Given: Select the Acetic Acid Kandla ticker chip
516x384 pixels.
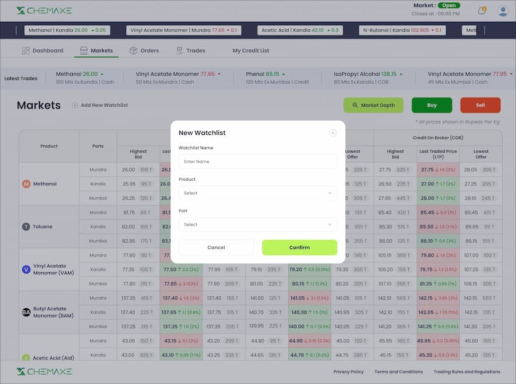Looking at the screenshot, I should [300, 30].
